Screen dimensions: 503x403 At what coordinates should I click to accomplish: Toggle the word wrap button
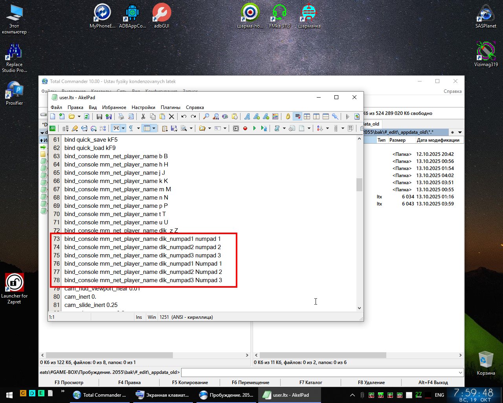point(297,116)
